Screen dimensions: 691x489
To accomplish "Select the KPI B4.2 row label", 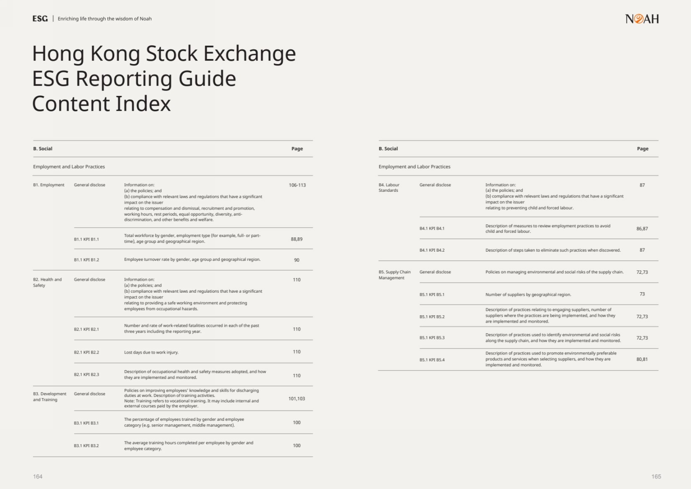I will click(x=432, y=250).
